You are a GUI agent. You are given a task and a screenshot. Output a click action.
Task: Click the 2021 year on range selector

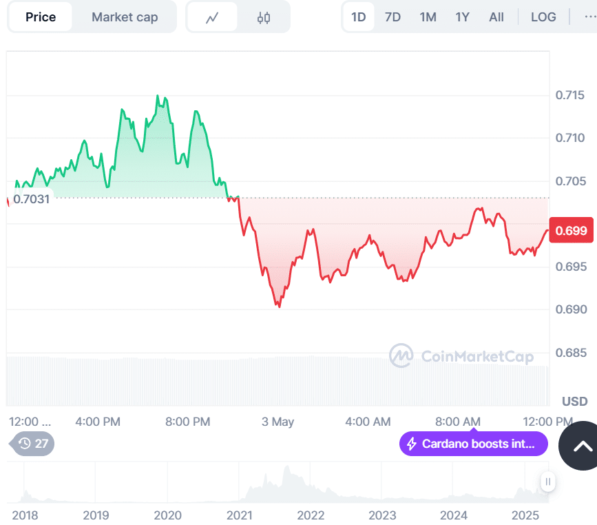(x=239, y=515)
